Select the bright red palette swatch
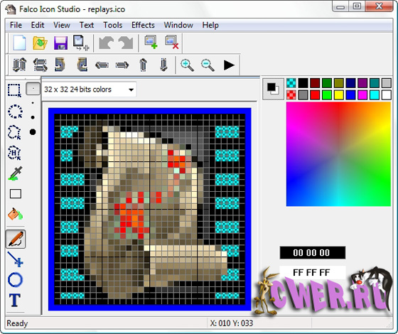Image resolution: width=398 pixels, height=334 pixels. tap(315, 95)
